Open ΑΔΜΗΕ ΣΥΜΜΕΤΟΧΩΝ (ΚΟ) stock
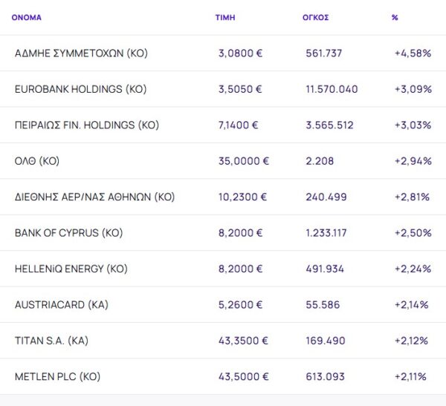 (81, 53)
